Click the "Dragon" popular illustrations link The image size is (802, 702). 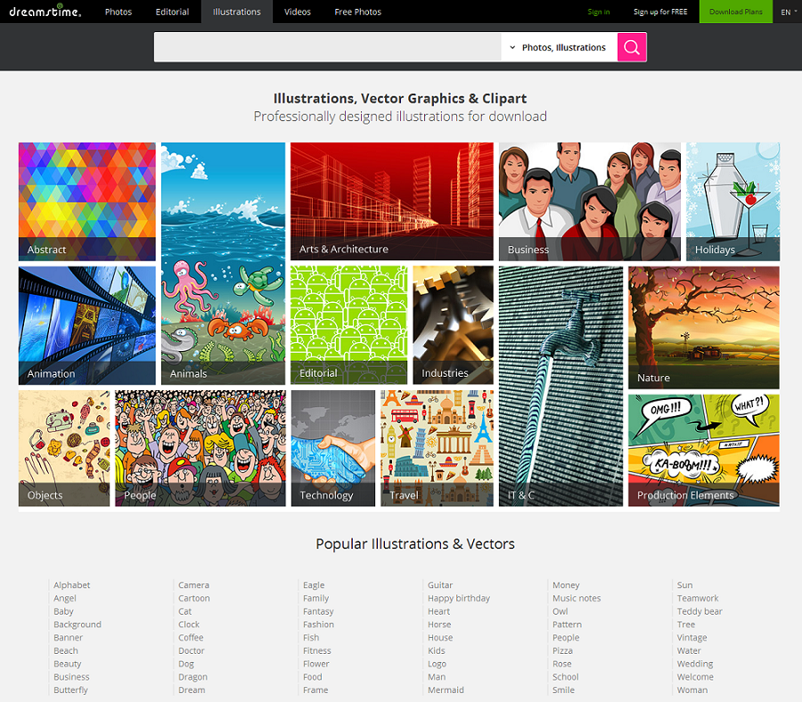pos(192,676)
